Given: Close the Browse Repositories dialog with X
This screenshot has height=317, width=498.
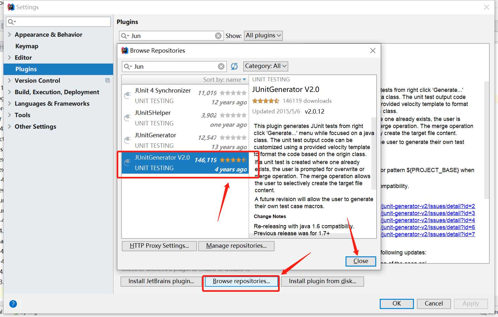Looking at the screenshot, I should click(x=373, y=50).
